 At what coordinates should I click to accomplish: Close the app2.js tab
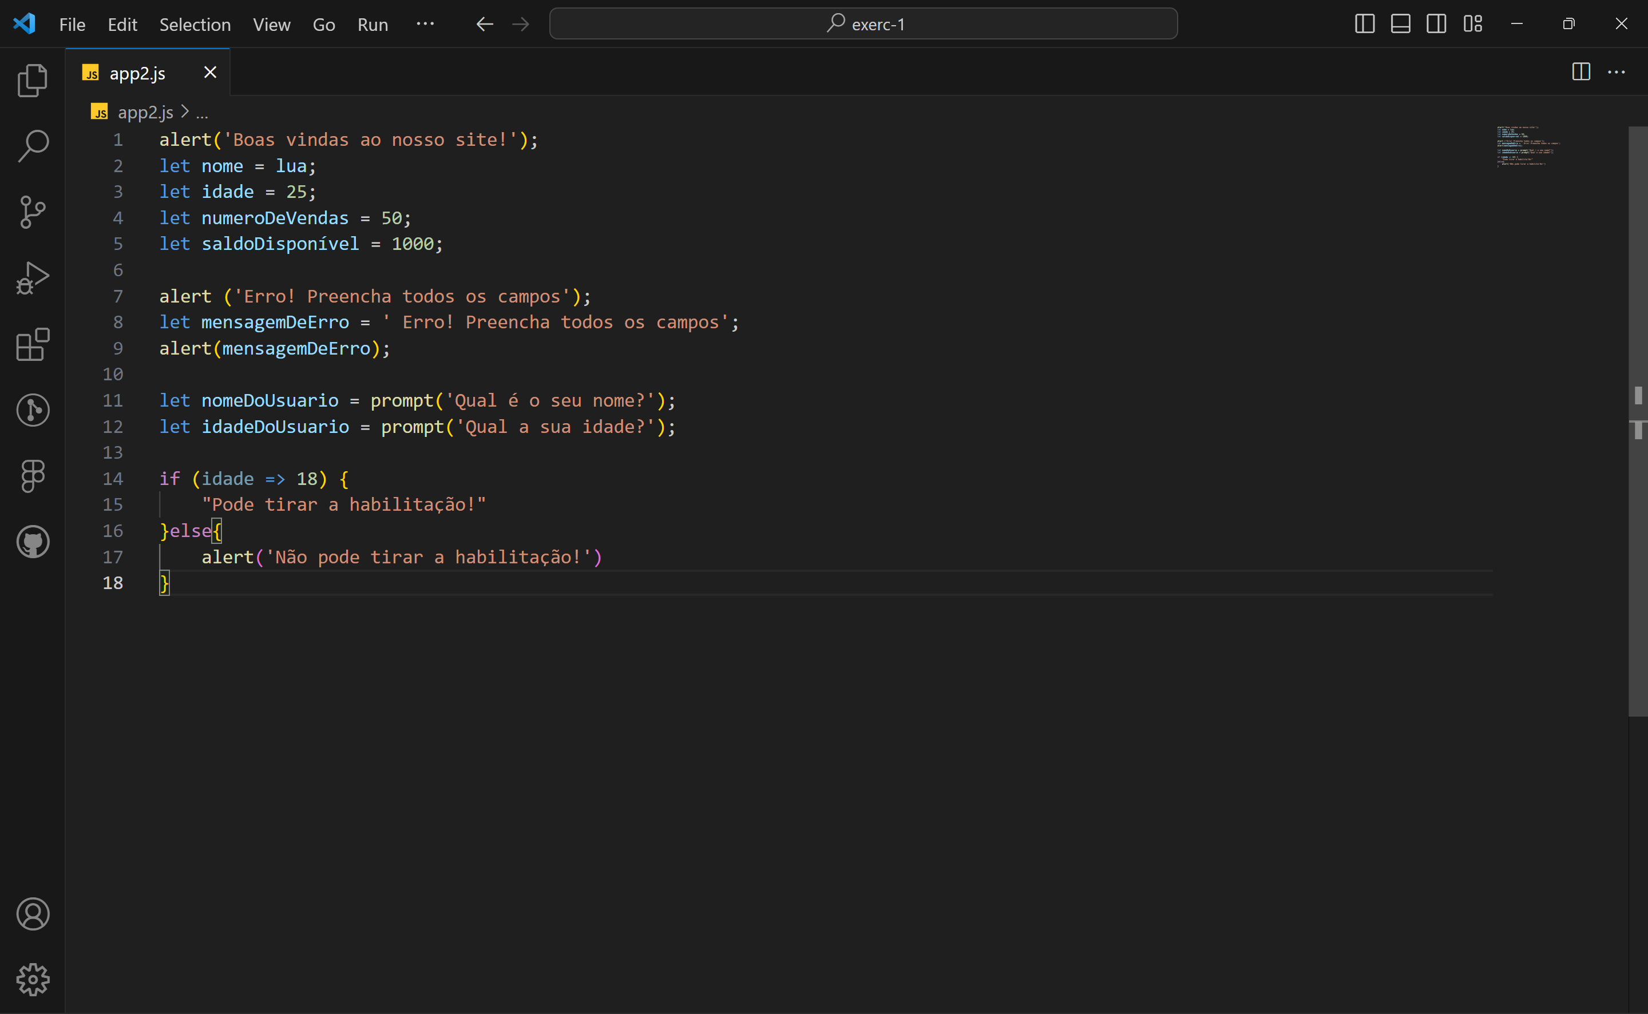tap(210, 73)
